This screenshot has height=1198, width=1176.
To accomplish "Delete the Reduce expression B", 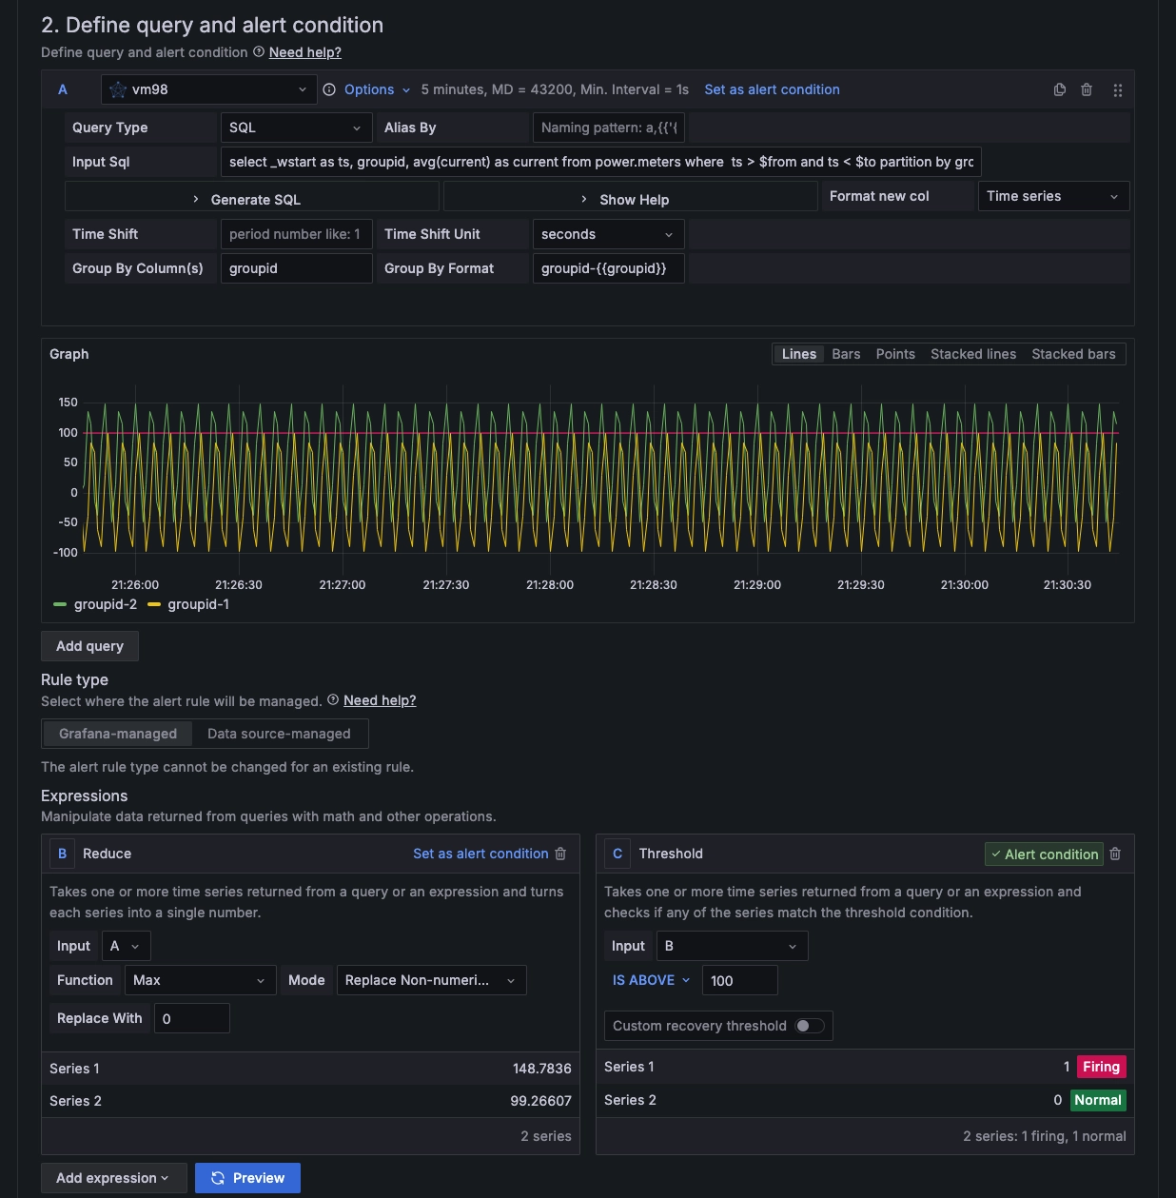I will pos(560,854).
